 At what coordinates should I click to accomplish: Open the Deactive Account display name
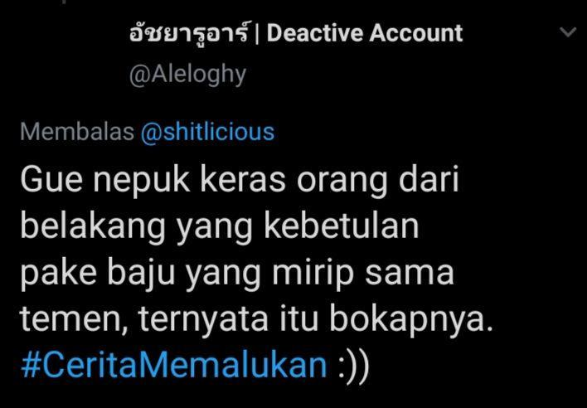[365, 33]
